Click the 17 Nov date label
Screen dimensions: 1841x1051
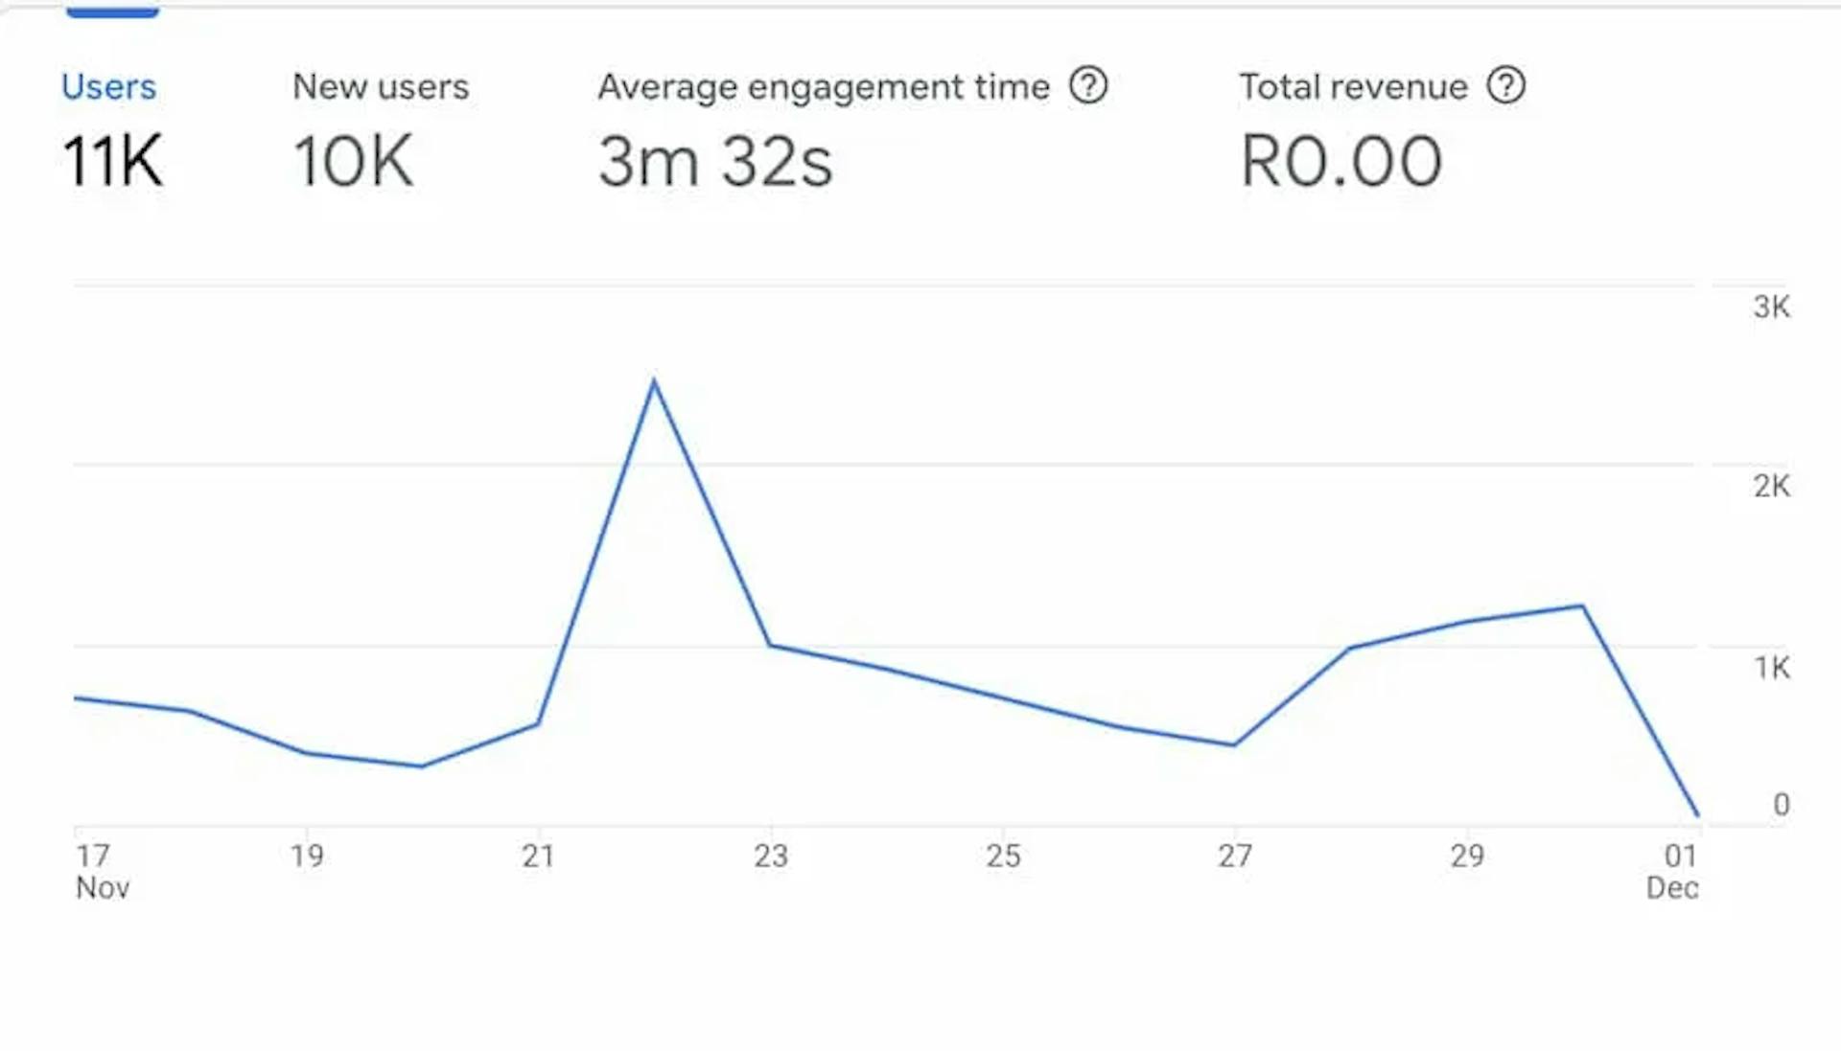[x=102, y=871]
